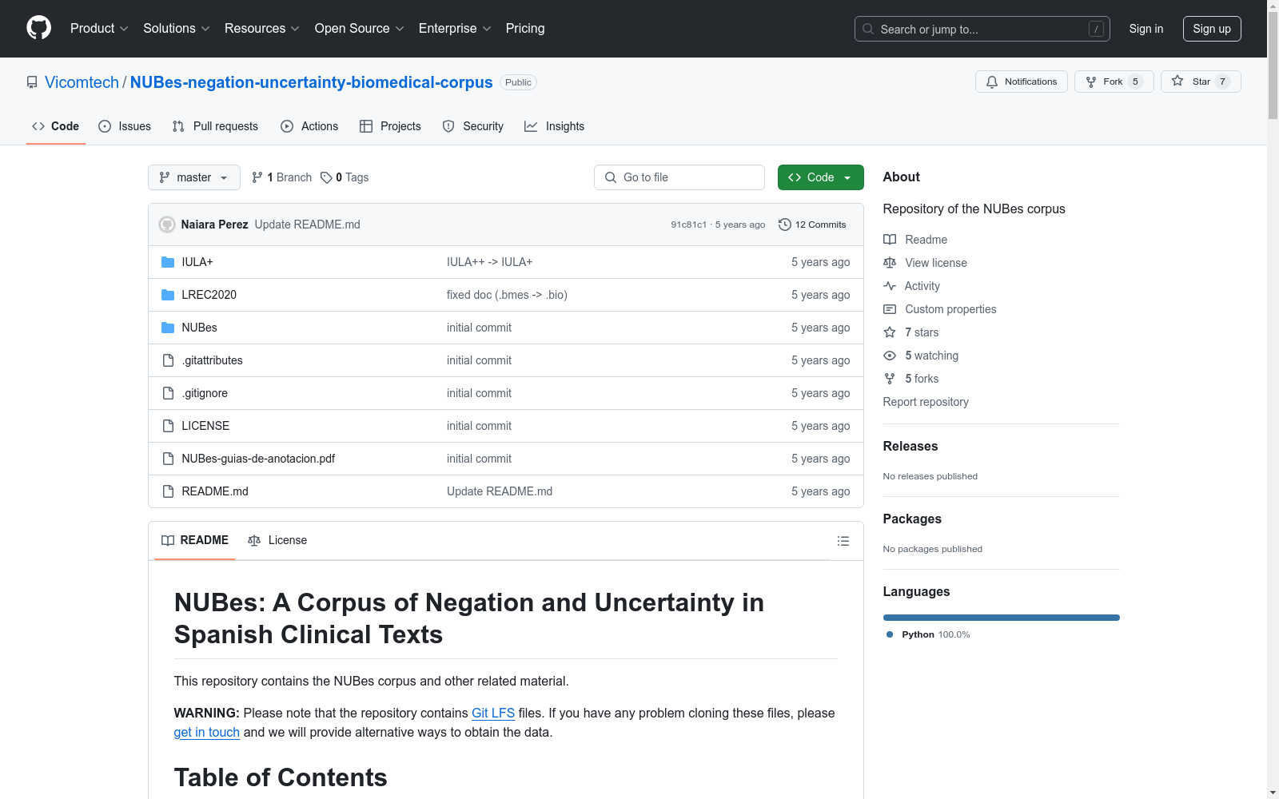This screenshot has height=799, width=1279.
Task: Click the NUBes folder icon
Action: point(168,328)
